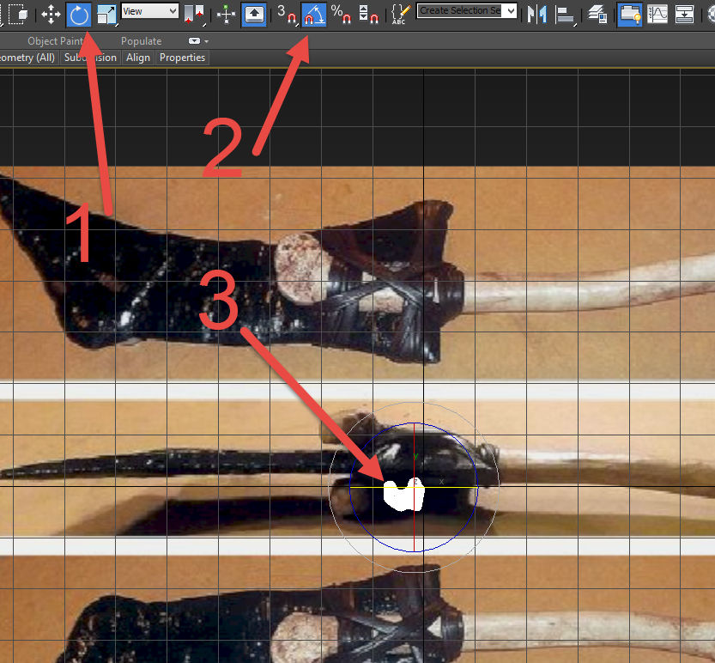Use the Align tool
The image size is (715, 663).
[x=563, y=15]
